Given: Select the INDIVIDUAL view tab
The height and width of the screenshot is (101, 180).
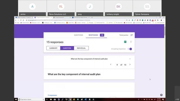Looking at the screenshot, I should click(x=81, y=48).
